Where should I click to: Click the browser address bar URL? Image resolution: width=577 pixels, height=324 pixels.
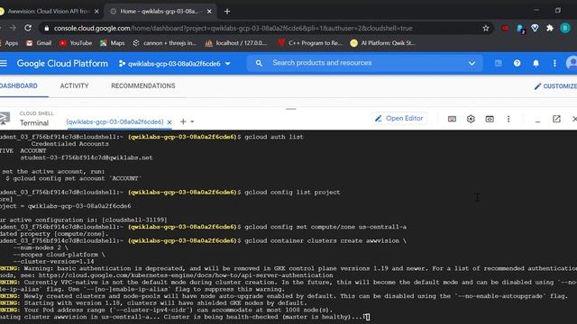tap(233, 28)
